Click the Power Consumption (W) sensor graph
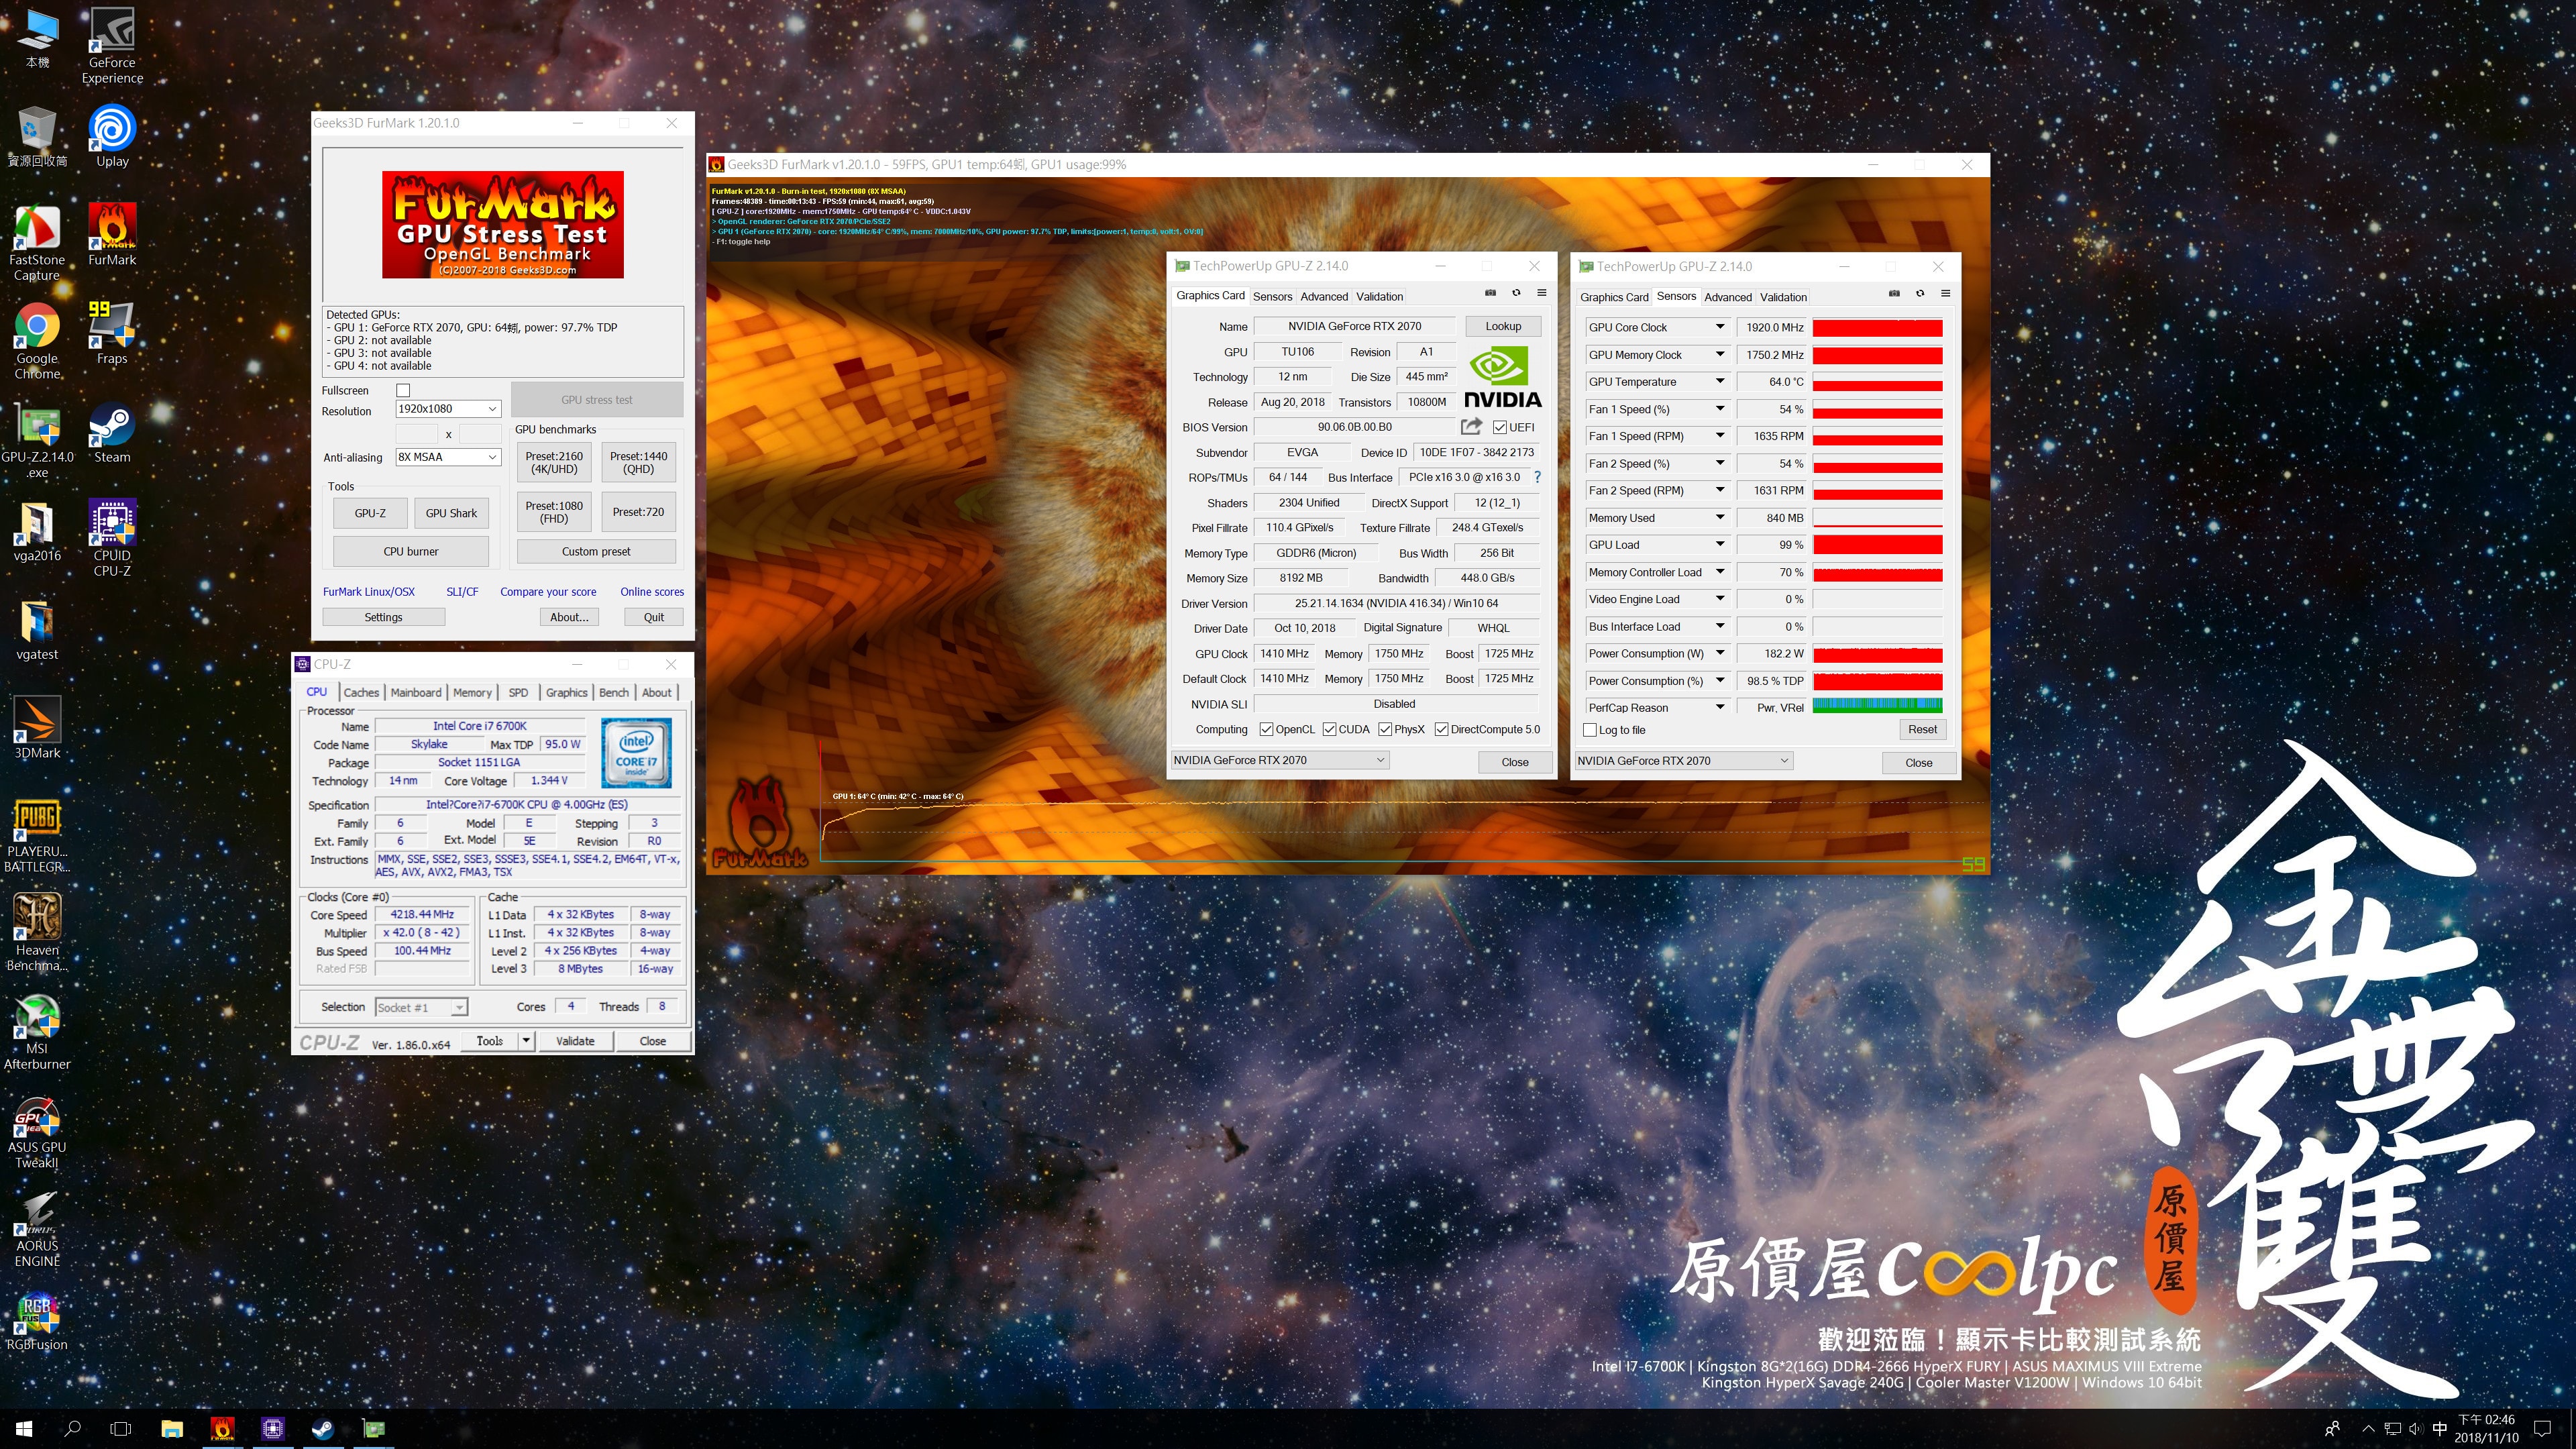Screen dimensions: 2576x1449 click(1877, 654)
